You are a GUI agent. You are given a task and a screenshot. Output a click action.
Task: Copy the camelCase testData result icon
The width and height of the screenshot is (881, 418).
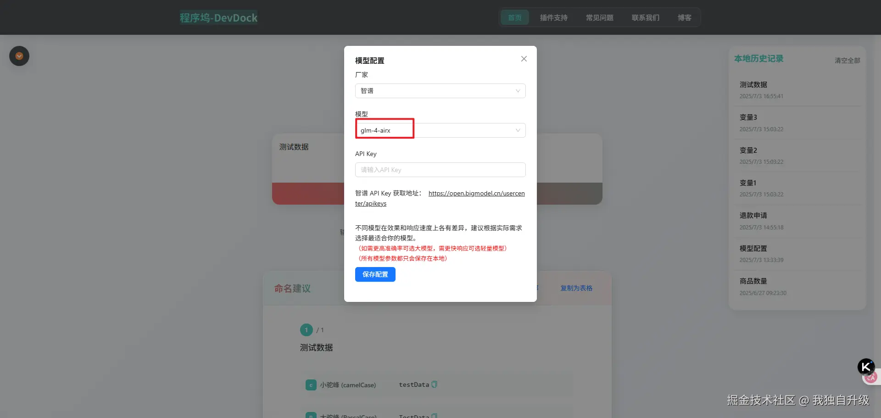434,385
